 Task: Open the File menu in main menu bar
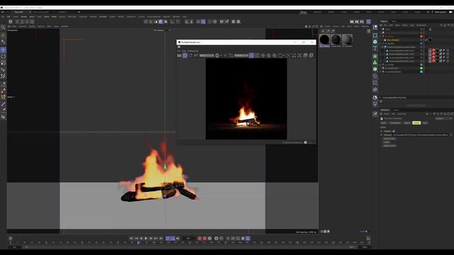point(3,16)
